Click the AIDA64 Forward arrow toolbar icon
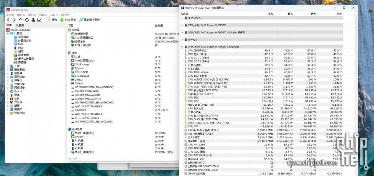 15,20
